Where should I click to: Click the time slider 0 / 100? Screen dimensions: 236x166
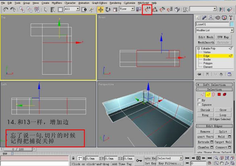click(x=18, y=149)
